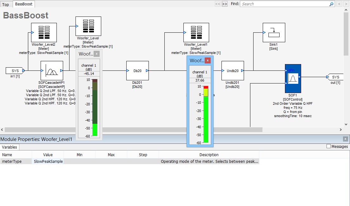Select the Sink1 module block
The width and height of the screenshot is (350, 206).
[x=274, y=32]
